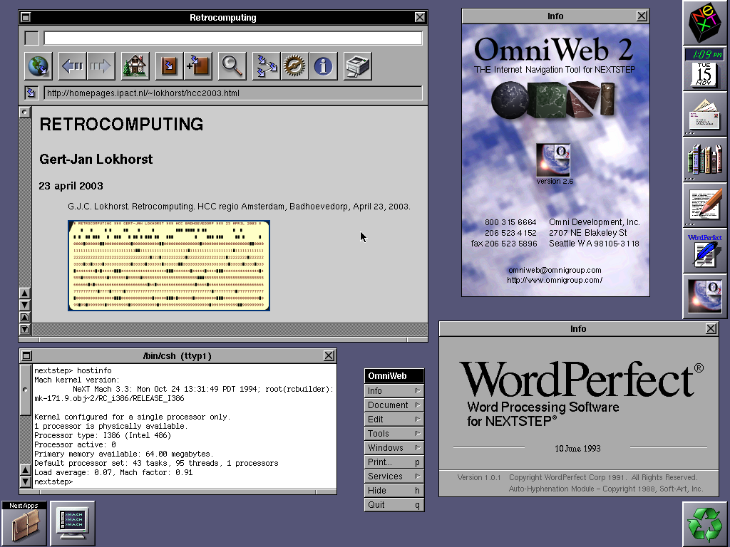Click omniweb@omnigroup.com email text
Viewport: 730px width, 547px height.
[x=555, y=270]
